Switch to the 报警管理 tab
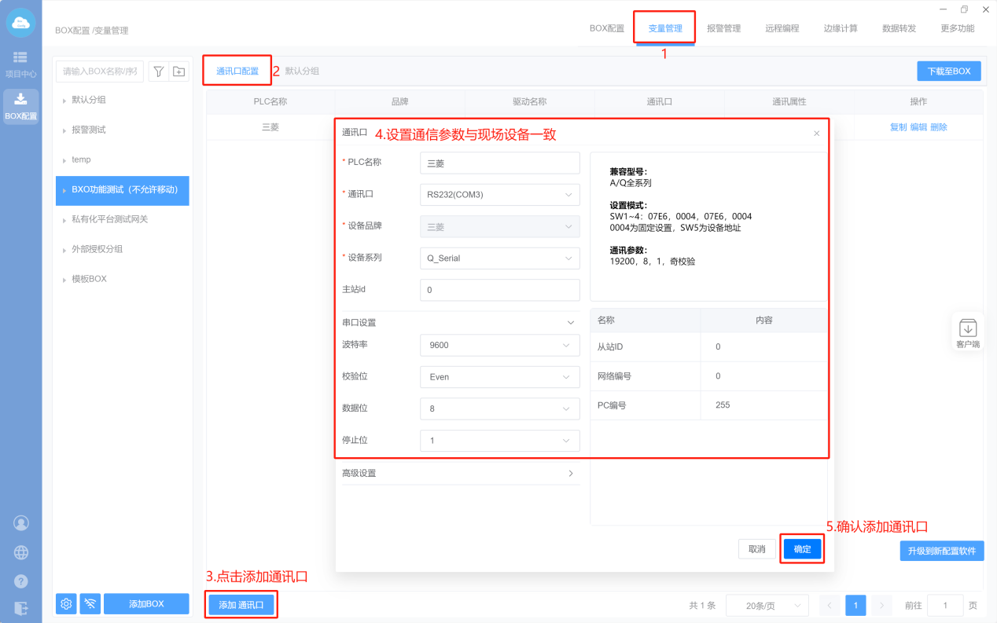Screen dimensions: 997x623 tap(723, 28)
